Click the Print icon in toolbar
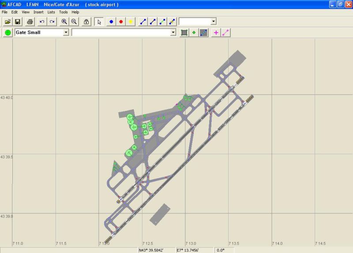 pos(30,22)
